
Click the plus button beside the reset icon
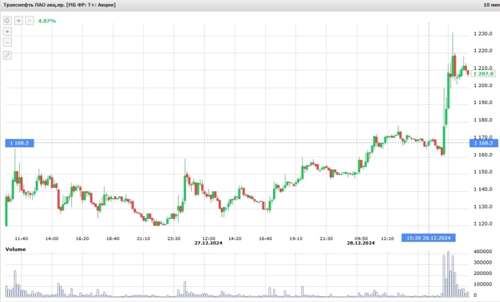[x=18, y=20]
